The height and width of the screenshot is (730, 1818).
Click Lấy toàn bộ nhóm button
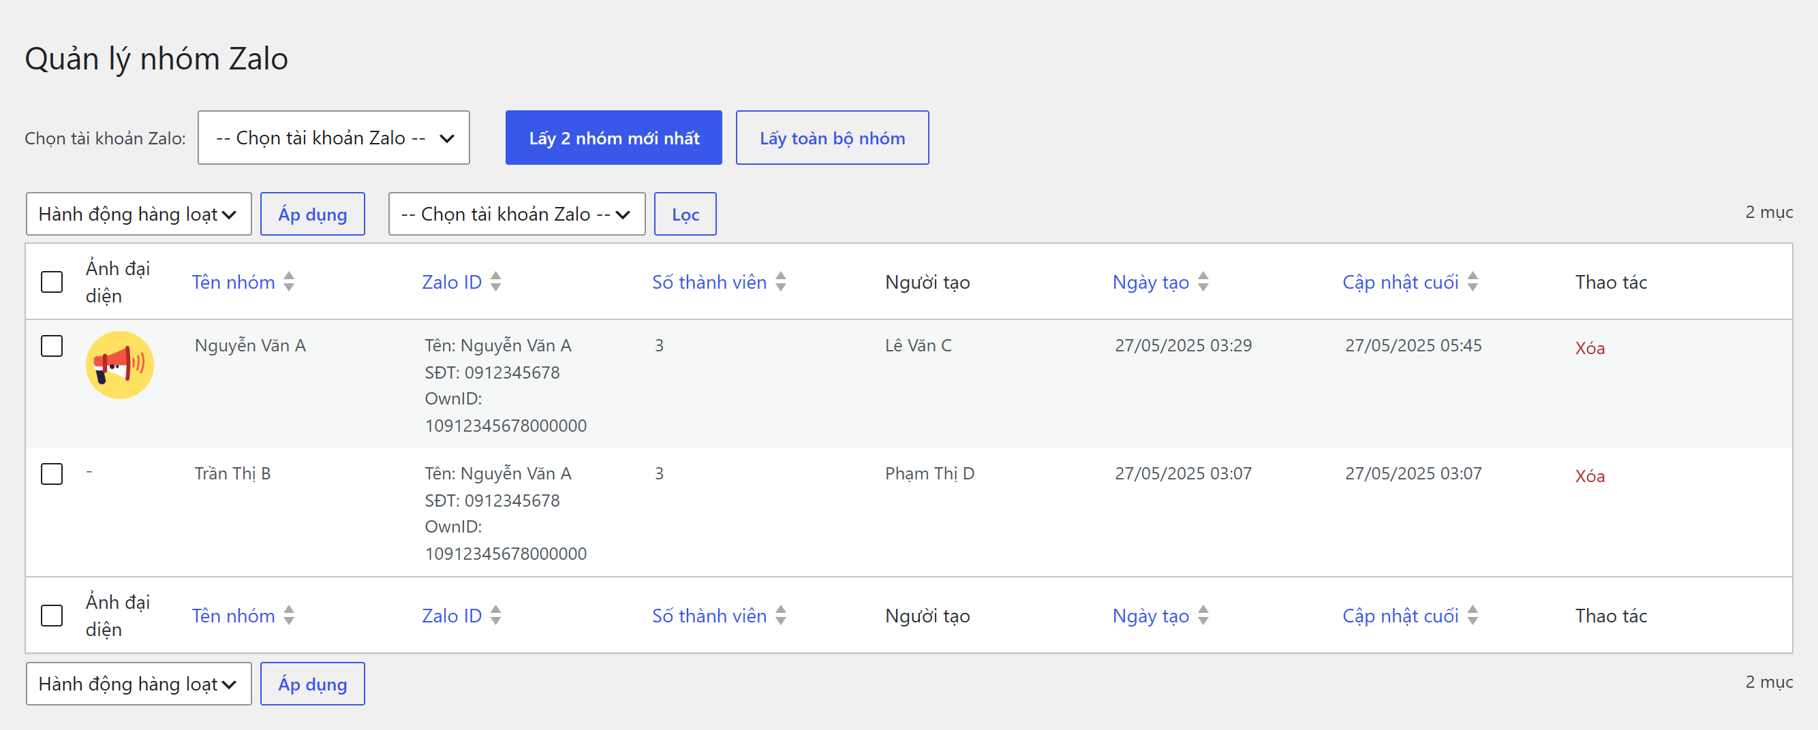coord(832,138)
